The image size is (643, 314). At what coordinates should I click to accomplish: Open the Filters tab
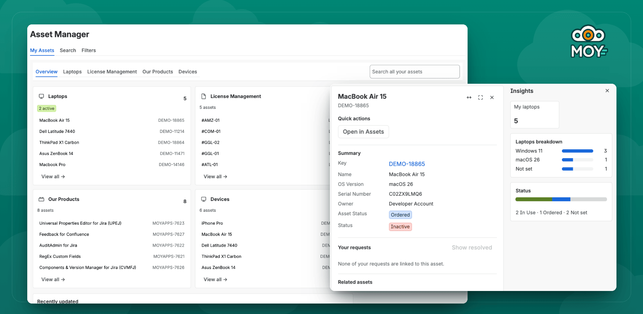pyautogui.click(x=89, y=50)
